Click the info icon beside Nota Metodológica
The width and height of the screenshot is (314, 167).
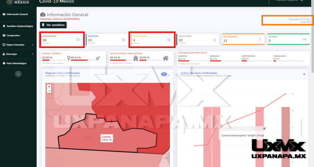point(4,63)
